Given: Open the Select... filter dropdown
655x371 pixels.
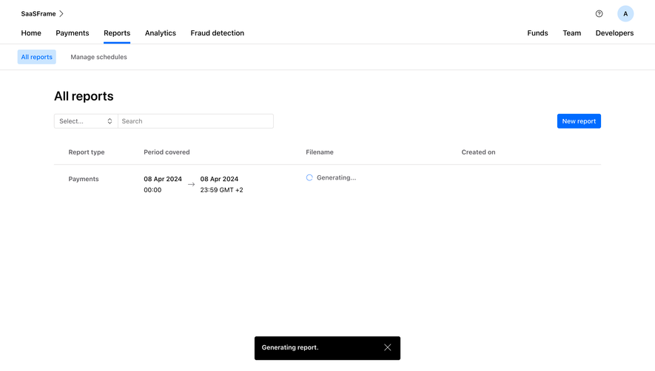Looking at the screenshot, I should 86,121.
